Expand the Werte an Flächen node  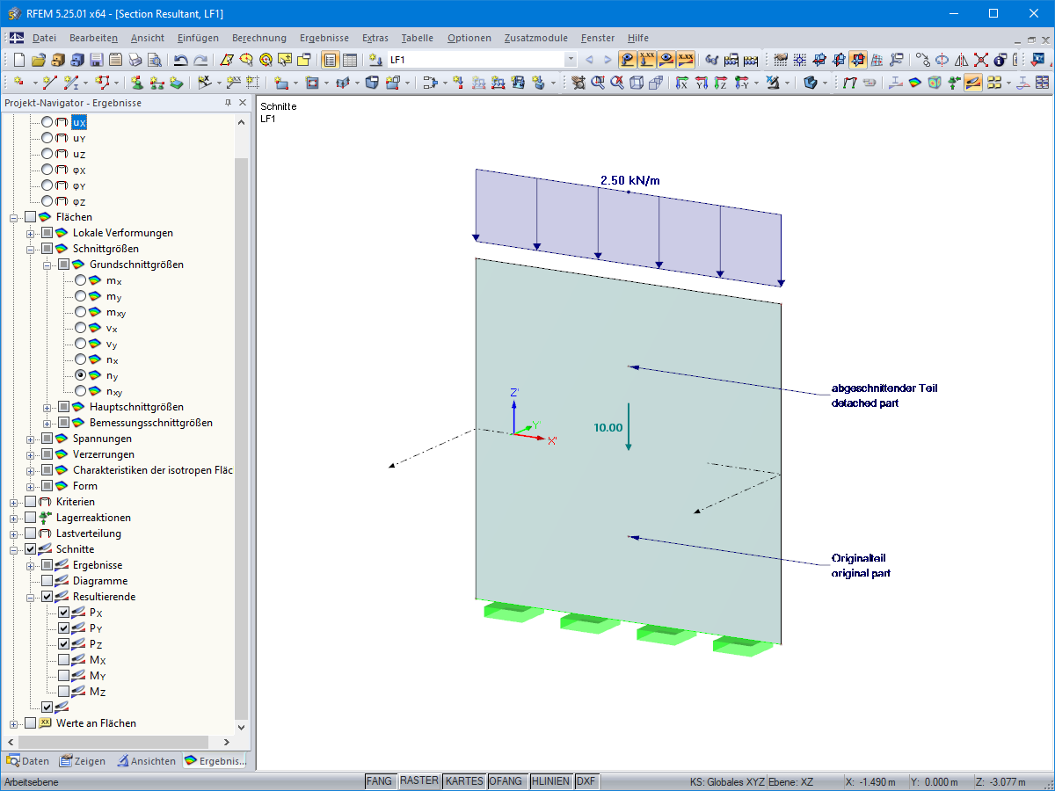click(x=14, y=723)
